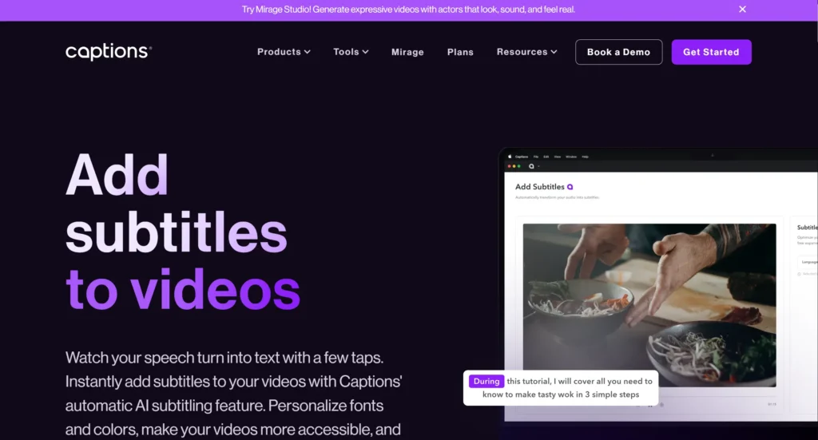Screen dimensions: 818x440
Task: Open the Plans page
Action: (x=460, y=52)
